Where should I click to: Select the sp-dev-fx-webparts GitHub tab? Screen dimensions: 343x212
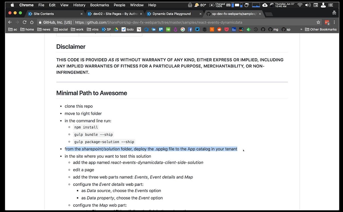tap(233, 14)
